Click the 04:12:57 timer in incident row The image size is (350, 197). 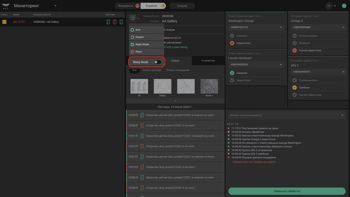pyautogui.click(x=19, y=22)
